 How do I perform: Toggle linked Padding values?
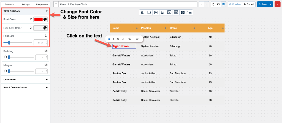click(x=46, y=51)
